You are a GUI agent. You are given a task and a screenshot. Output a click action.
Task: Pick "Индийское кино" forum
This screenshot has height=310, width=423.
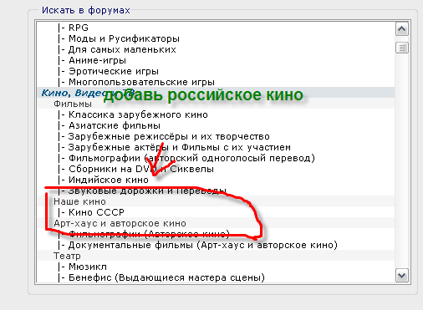pyautogui.click(x=216, y=180)
